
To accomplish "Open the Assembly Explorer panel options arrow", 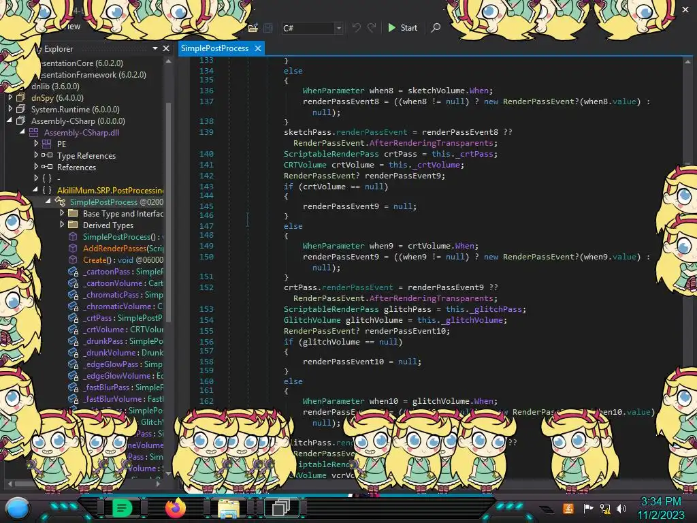I will click(155, 48).
